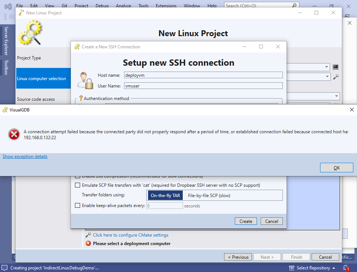Click User Name field with vmuser
Screen dimensions: 357x272
(203, 86)
